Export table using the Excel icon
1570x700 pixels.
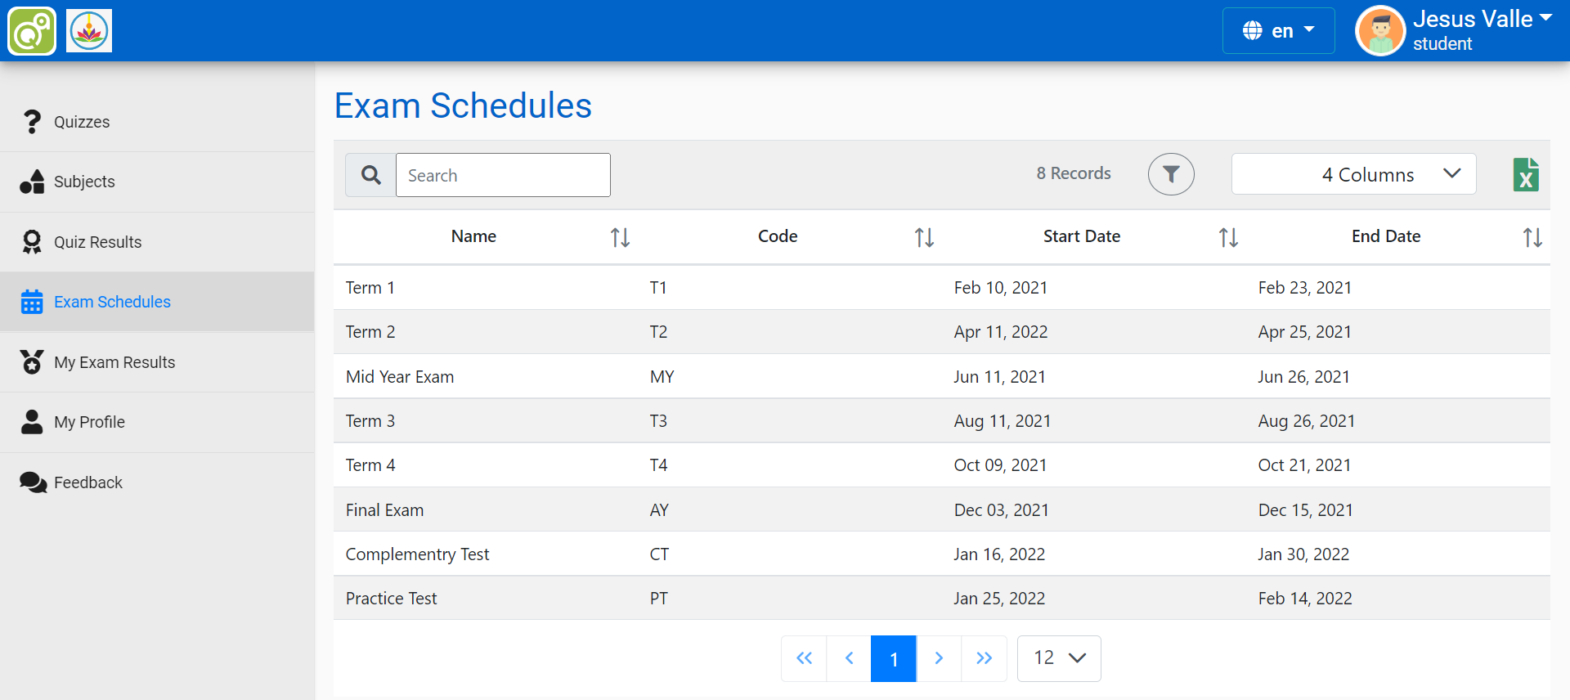pyautogui.click(x=1525, y=174)
